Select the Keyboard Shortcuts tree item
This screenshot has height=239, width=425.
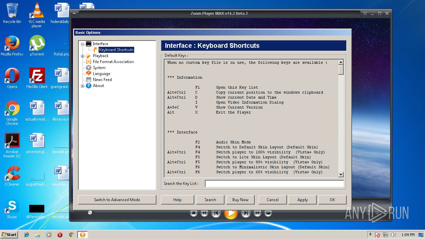116,50
